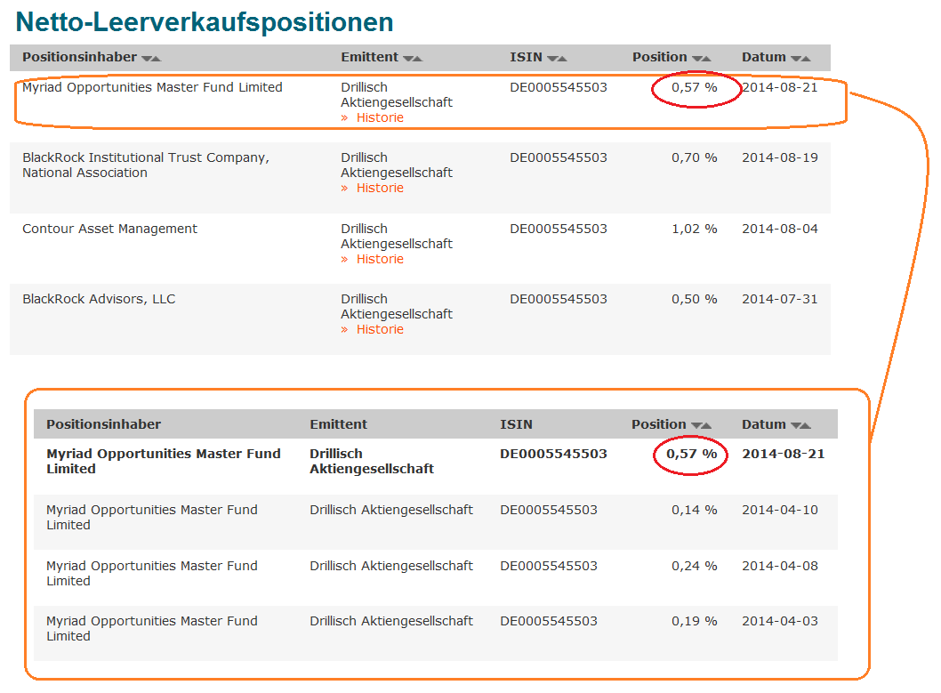The image size is (941, 693).
Task: Sort lower history table Position up arrow
Action: point(706,425)
